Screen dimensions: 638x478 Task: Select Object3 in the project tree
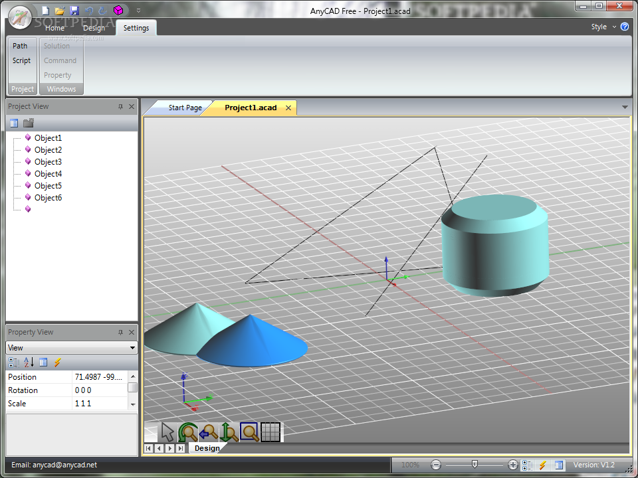coord(48,162)
